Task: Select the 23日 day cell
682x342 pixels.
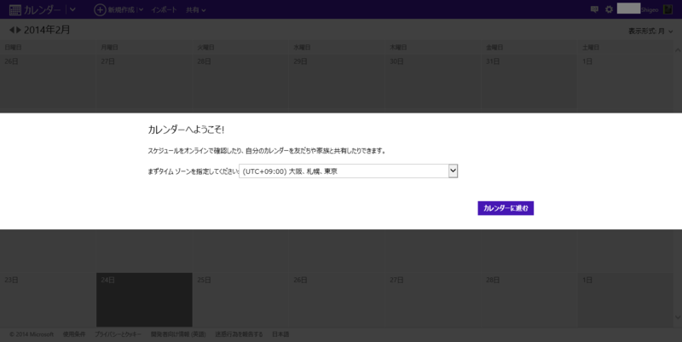Action: click(48, 300)
